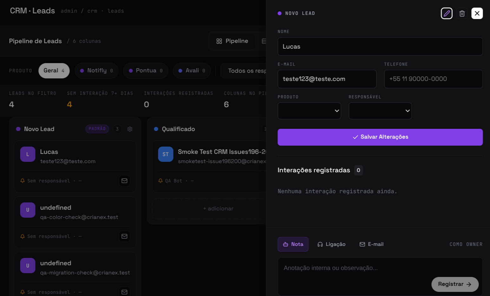The image size is (490, 296).
Task: Click the Interações registradas heading in panel
Action: pyautogui.click(x=314, y=170)
